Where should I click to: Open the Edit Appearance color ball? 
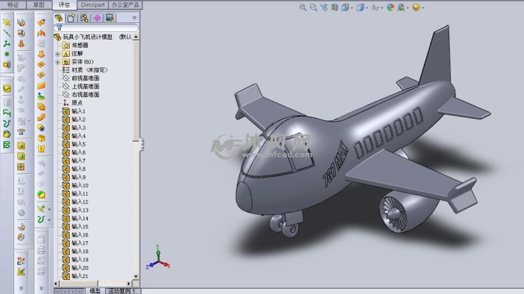[x=390, y=7]
